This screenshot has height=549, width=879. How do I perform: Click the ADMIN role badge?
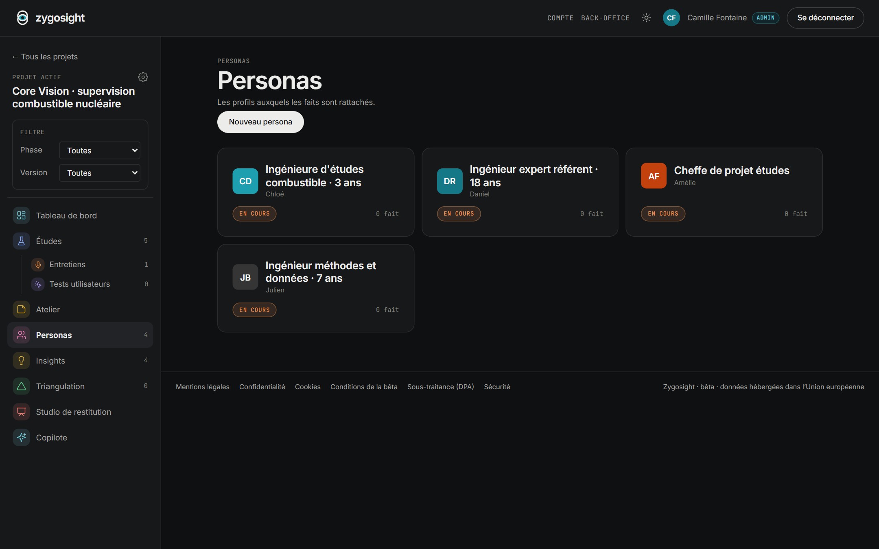765,18
